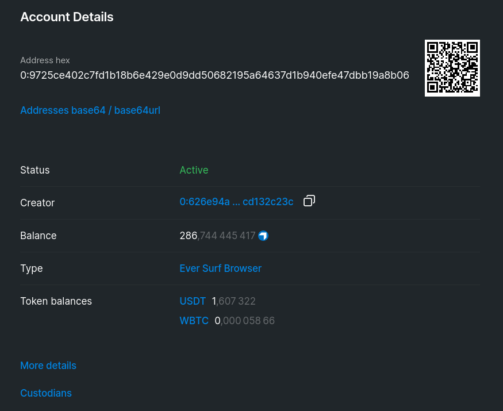Click the Account Details heading

[67, 17]
